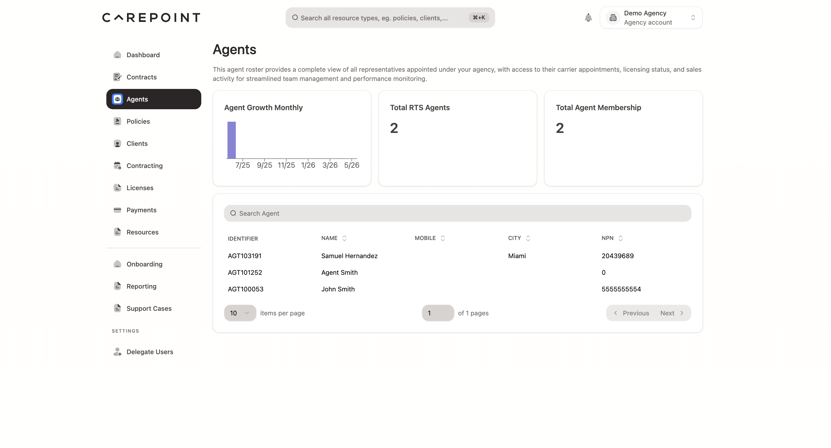
Task: Click the Payments card icon
Action: (117, 210)
